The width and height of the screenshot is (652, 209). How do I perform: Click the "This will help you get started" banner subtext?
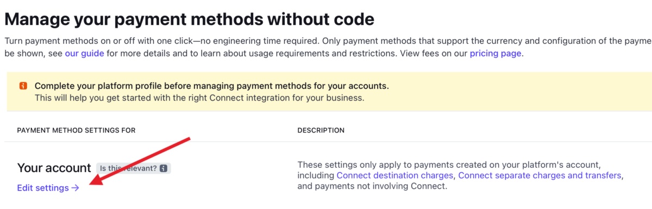(x=199, y=98)
